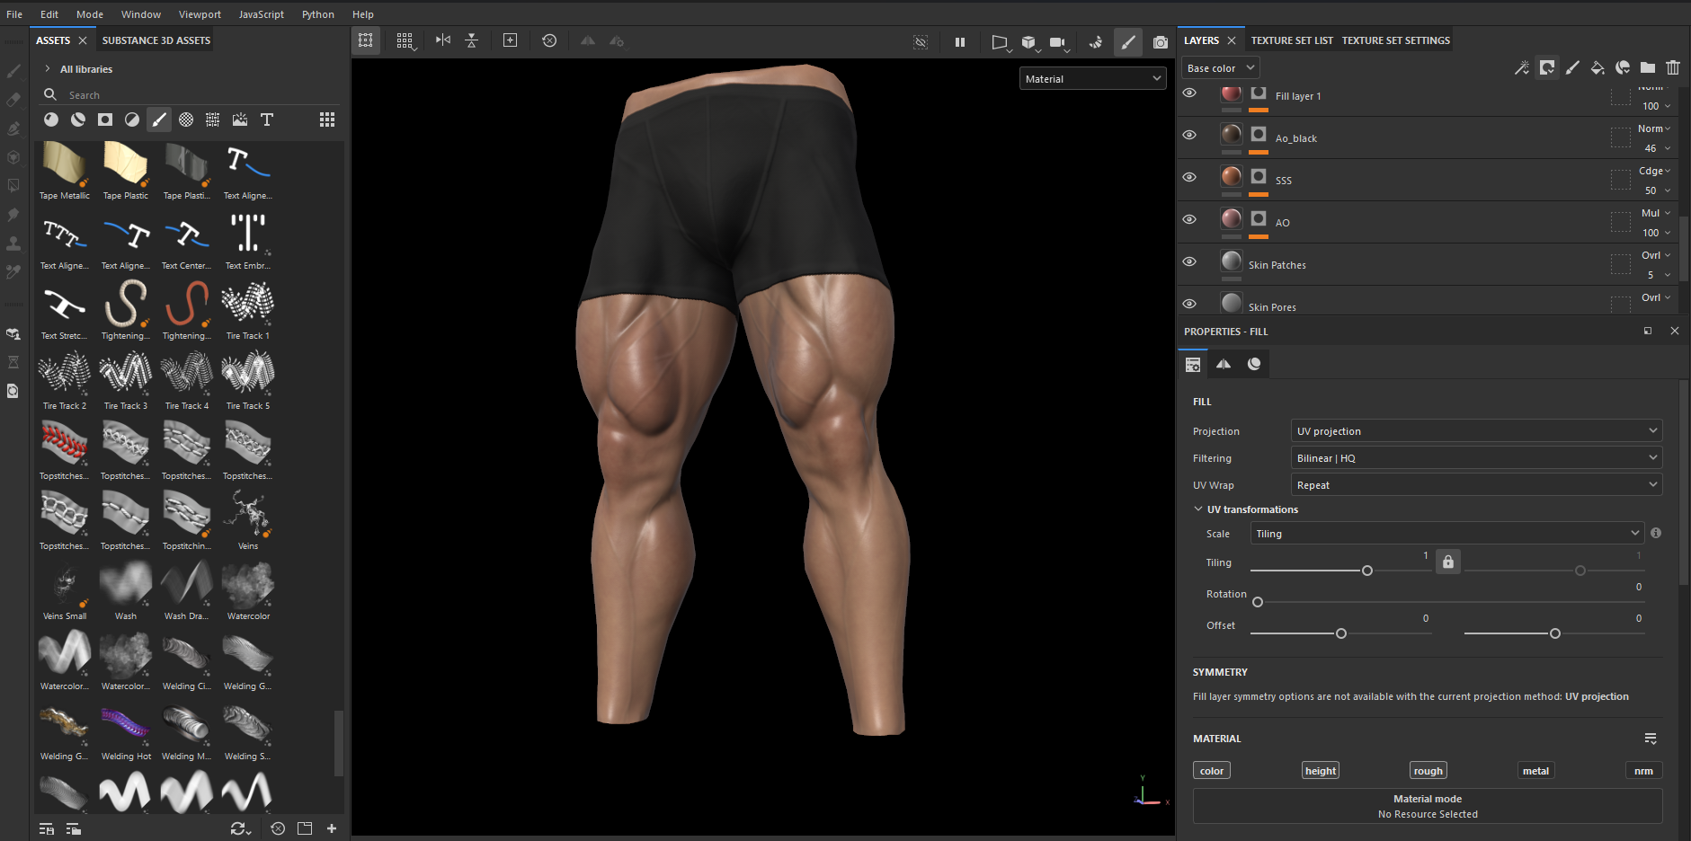Filter assets by environment maps icon

[x=240, y=120]
